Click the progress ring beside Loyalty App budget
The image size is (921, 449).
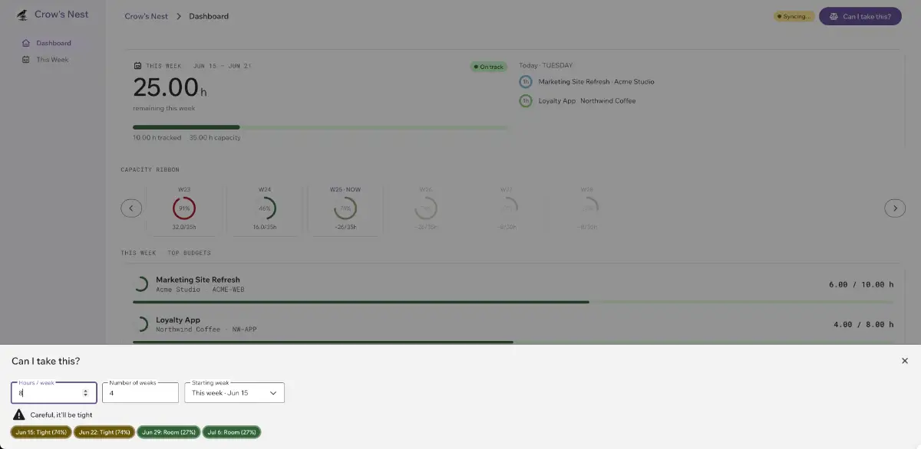[140, 324]
